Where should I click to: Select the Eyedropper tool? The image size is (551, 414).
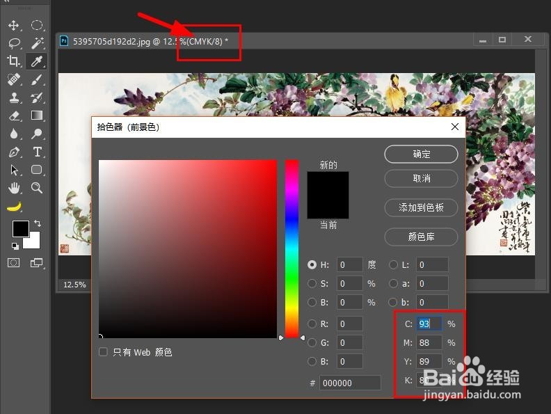click(x=37, y=61)
